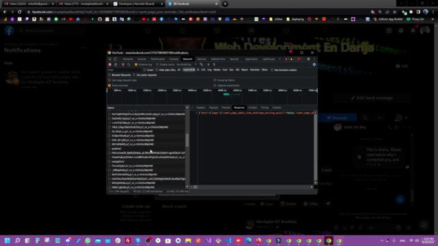Open the DevTools settings gear icon
This screenshot has height=246, width=438.
(309, 59)
